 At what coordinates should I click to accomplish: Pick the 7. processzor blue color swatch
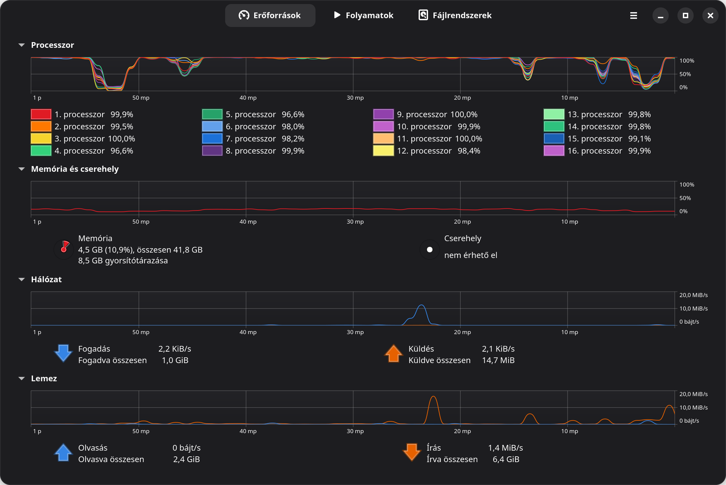click(212, 139)
